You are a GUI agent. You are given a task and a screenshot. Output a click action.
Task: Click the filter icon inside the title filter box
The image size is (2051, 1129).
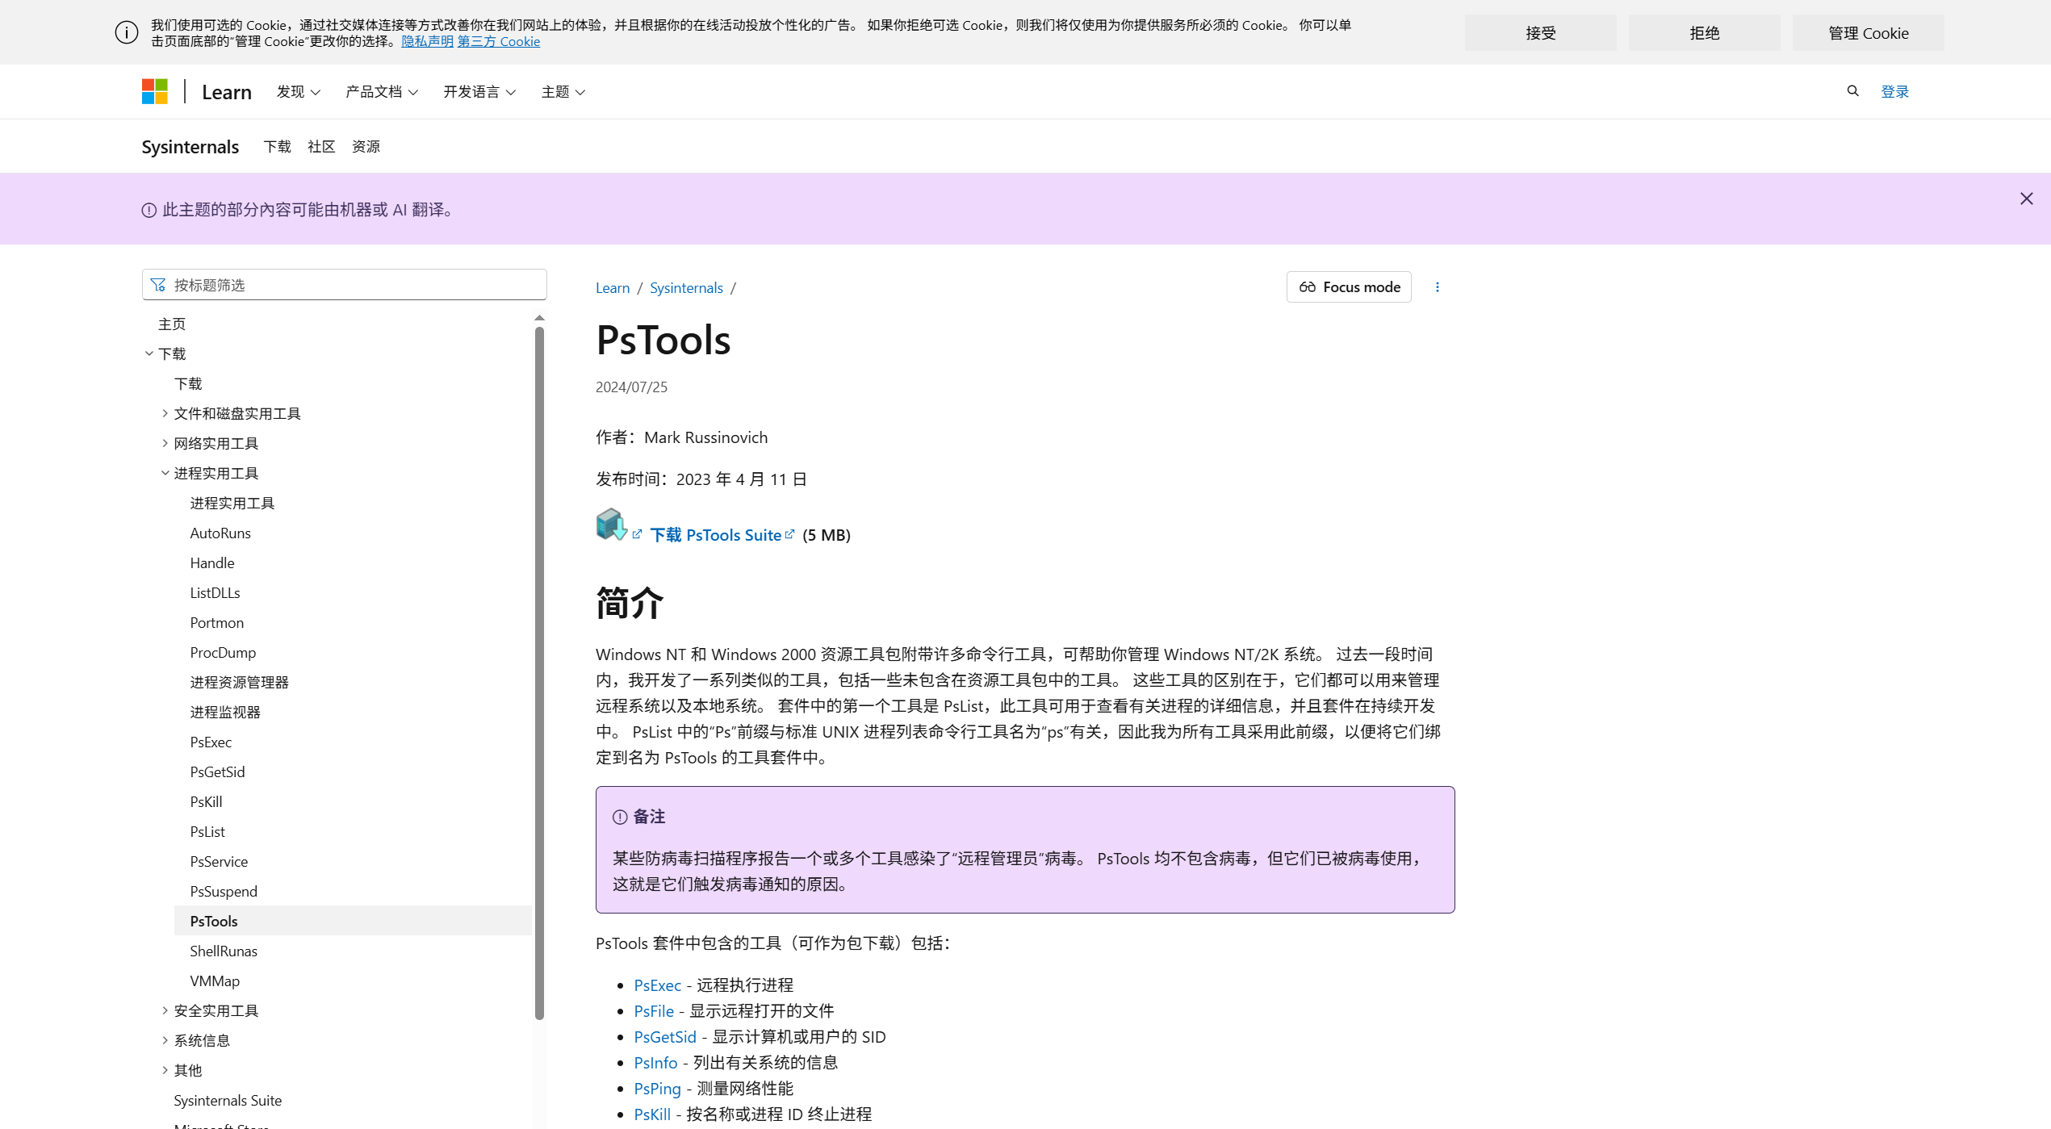coord(158,284)
